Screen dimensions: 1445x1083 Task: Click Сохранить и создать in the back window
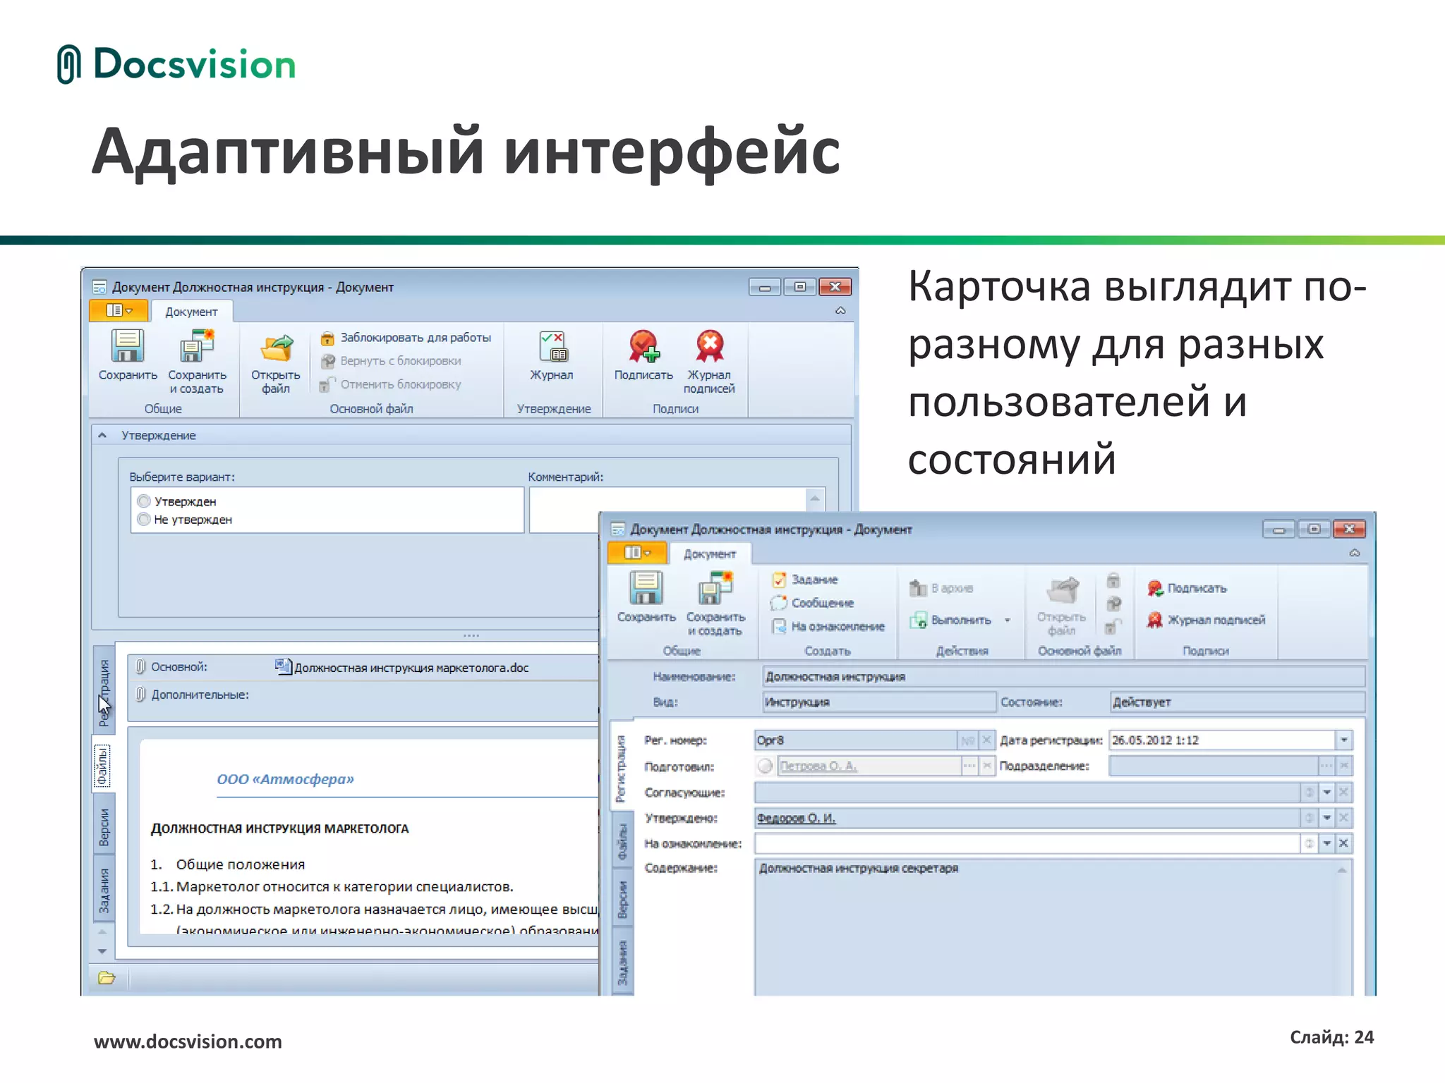[x=197, y=362]
